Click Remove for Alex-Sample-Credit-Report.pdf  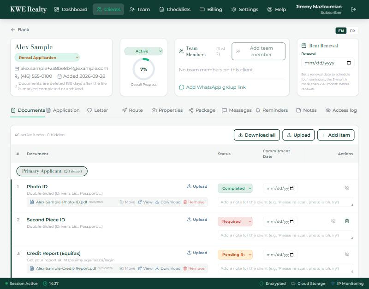click(194, 268)
